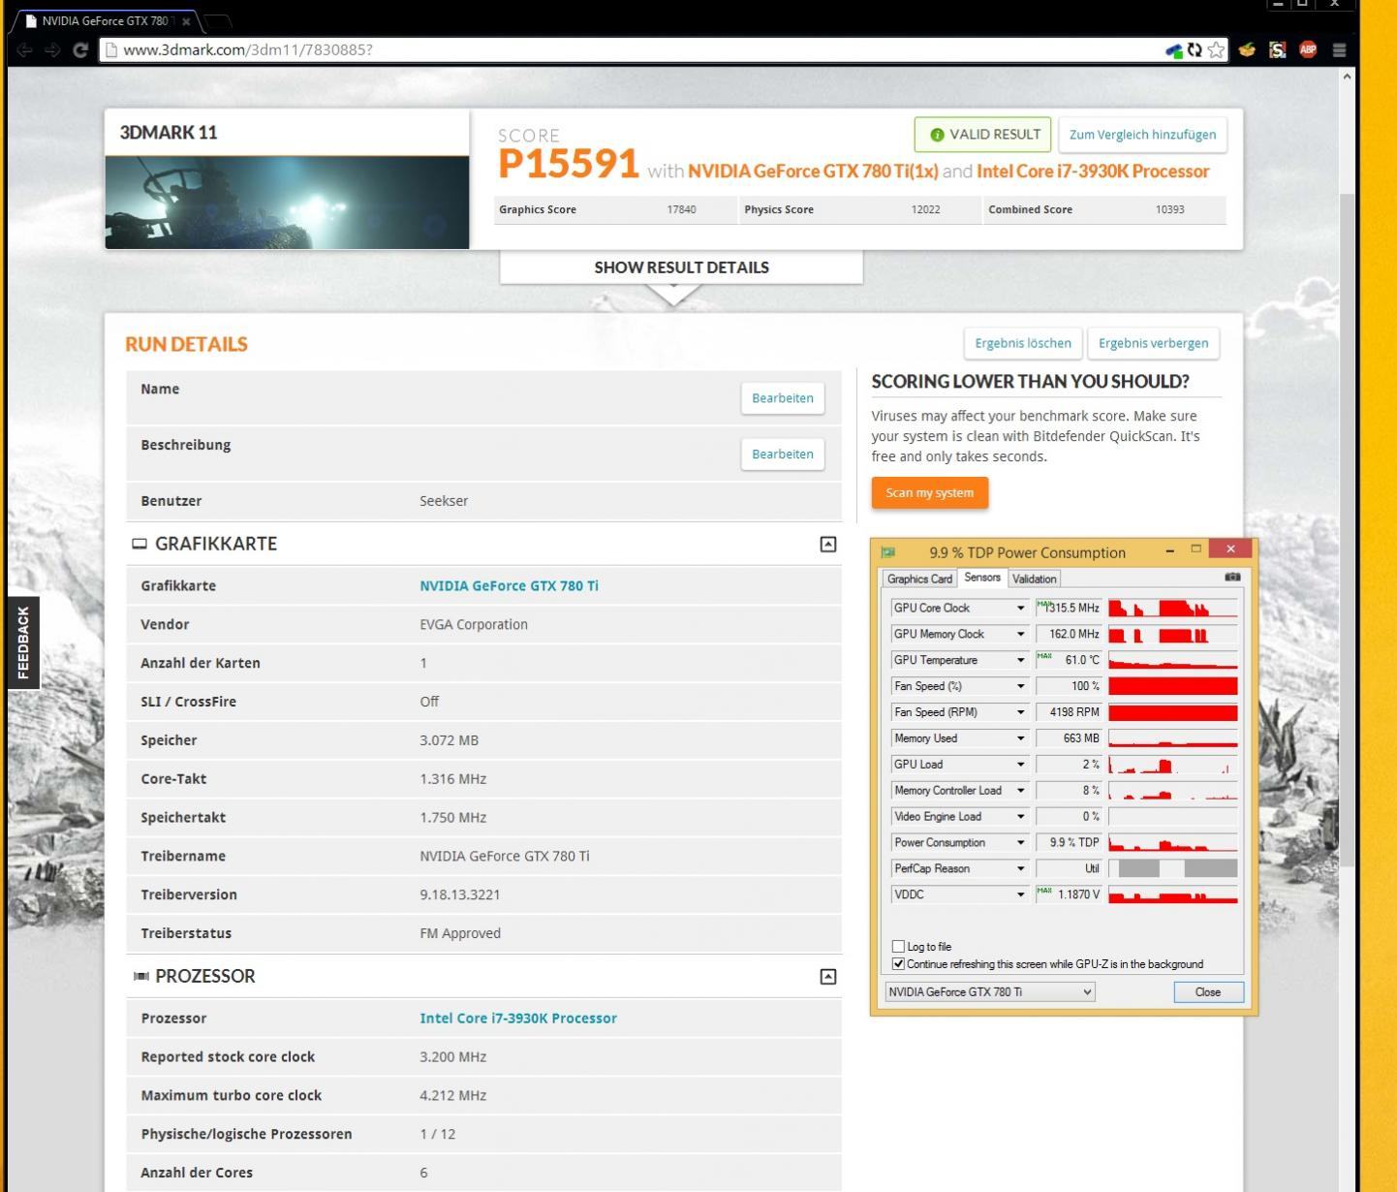Click the Close button in GPU-Z
The height and width of the screenshot is (1192, 1397).
1208,992
